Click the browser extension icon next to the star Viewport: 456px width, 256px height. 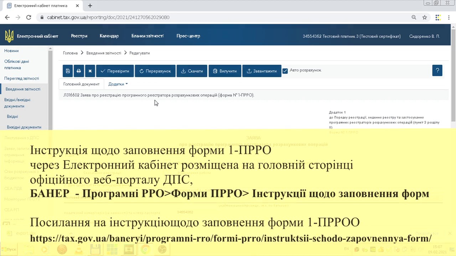438,17
